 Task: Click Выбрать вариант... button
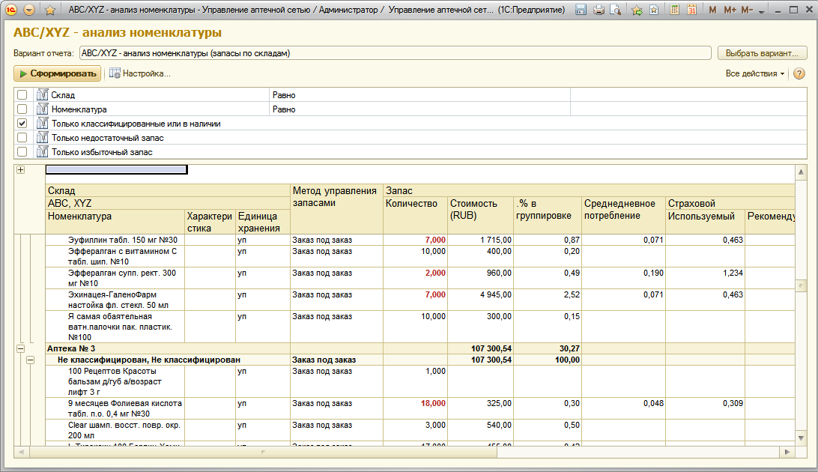pyautogui.click(x=762, y=53)
